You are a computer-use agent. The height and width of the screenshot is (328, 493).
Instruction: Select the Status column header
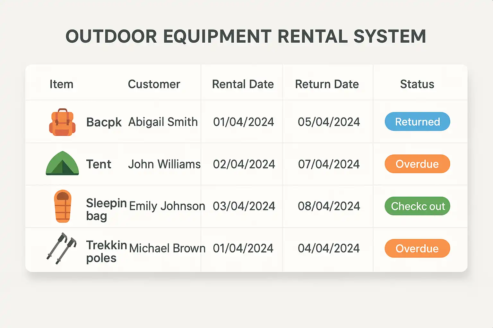(417, 84)
